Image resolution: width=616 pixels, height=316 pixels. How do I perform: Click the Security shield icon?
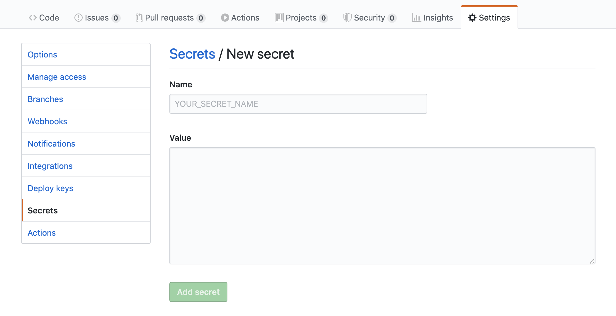click(347, 18)
